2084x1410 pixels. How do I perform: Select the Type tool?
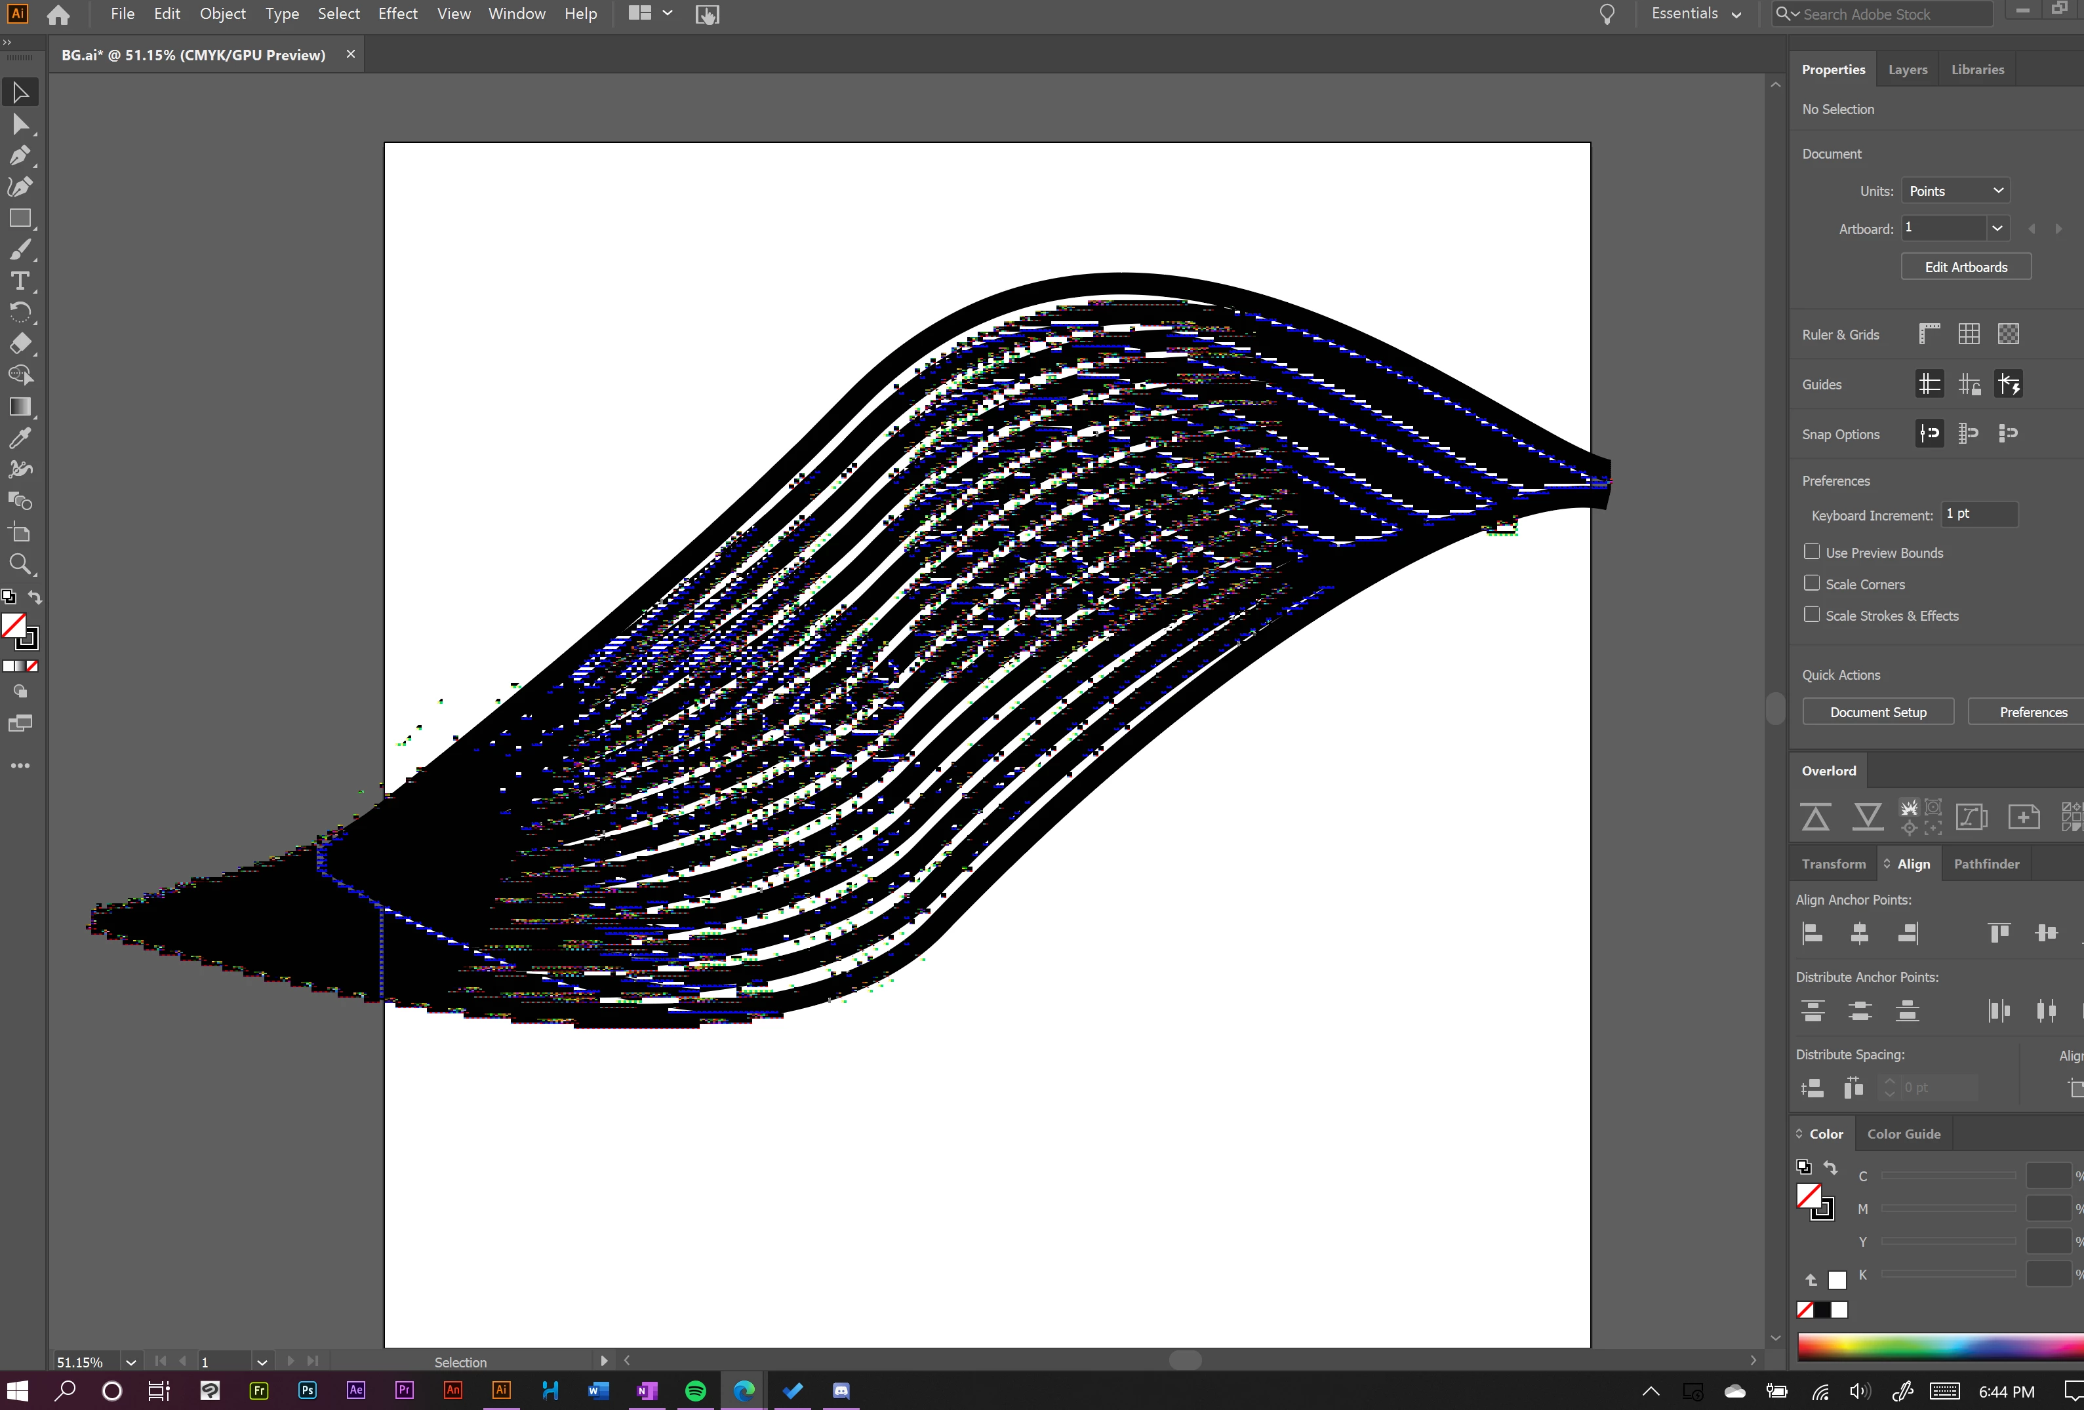[20, 281]
